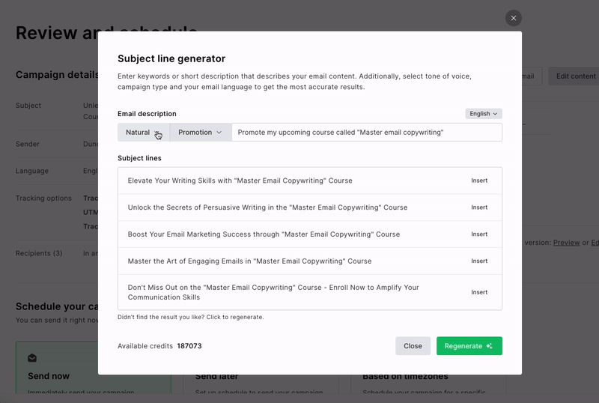599x403 pixels.
Task: Click the Subject lines label
Action: [x=139, y=158]
